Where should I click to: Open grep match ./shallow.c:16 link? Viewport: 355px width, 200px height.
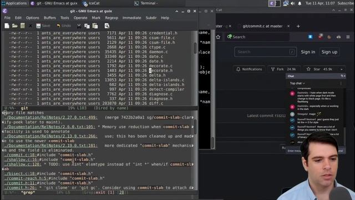[22, 159]
